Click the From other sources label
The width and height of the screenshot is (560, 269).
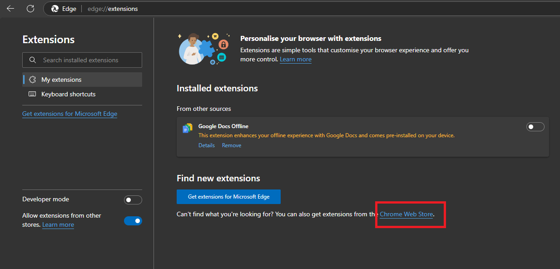[204, 109]
